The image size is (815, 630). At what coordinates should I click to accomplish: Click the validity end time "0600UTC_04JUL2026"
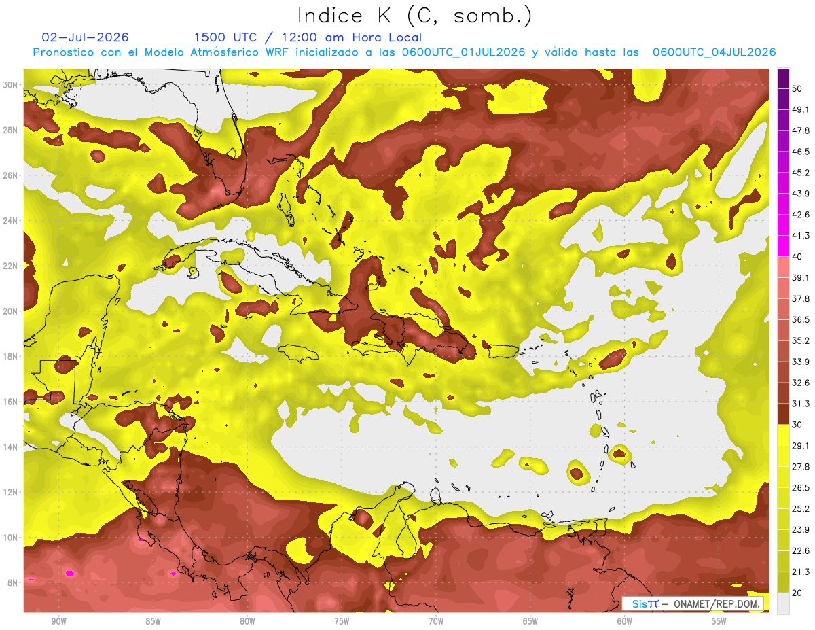tap(714, 52)
